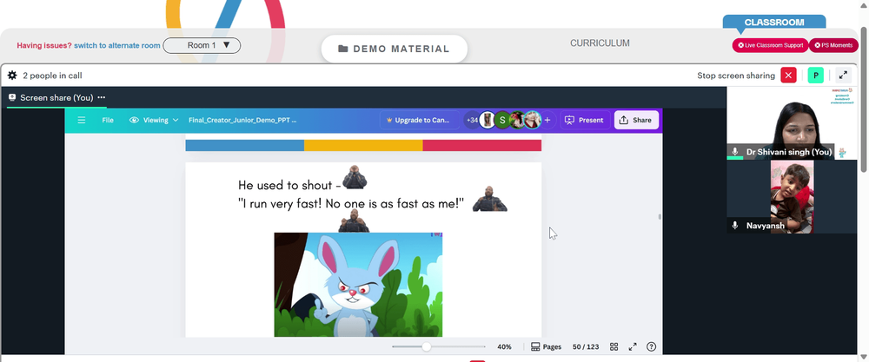This screenshot has height=362, width=869.
Task: Click switch to alternate room link
Action: [117, 45]
